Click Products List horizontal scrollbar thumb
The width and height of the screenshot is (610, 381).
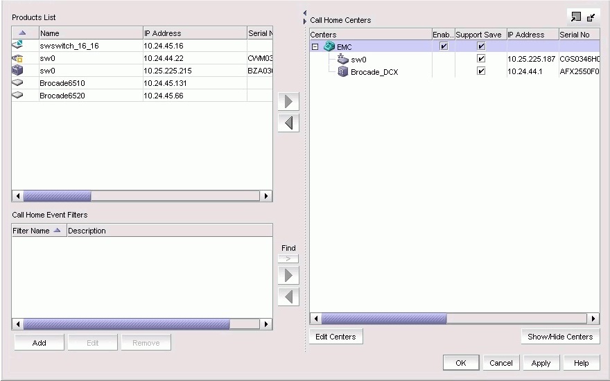tap(57, 196)
